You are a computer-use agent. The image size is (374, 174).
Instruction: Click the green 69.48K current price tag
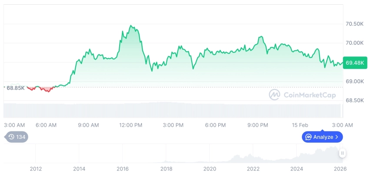[x=355, y=63]
